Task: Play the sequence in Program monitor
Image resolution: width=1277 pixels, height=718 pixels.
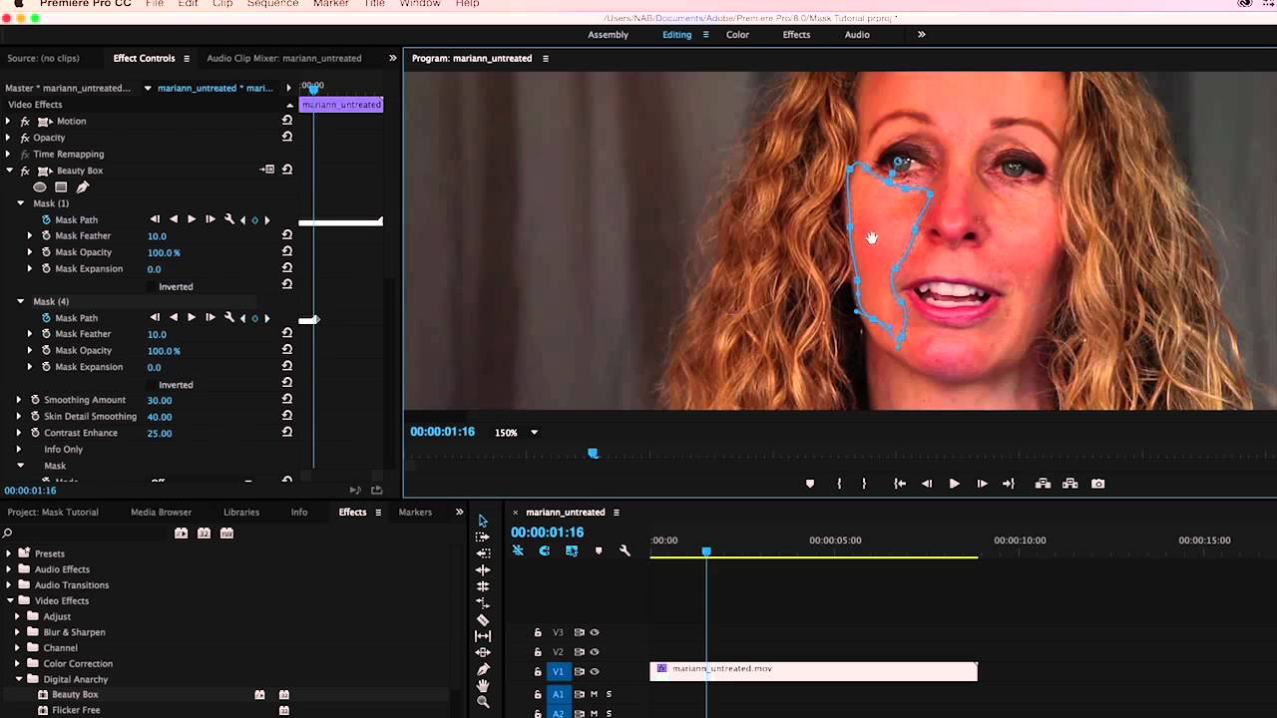Action: 954,484
